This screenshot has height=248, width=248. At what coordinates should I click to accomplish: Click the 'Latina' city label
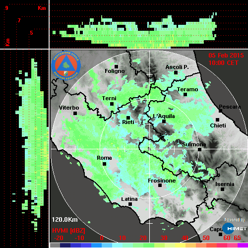pos(129,199)
